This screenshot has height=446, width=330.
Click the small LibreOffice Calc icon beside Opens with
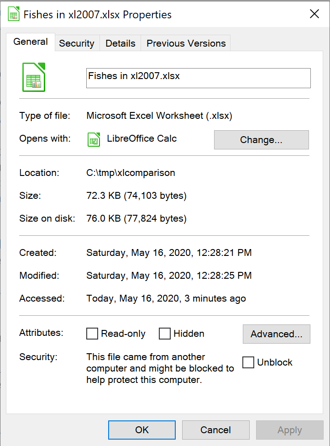[94, 139]
